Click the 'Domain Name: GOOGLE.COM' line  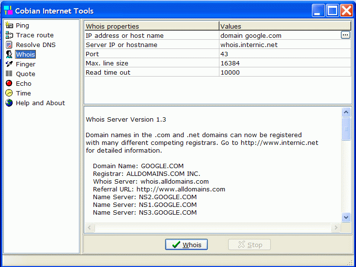point(138,166)
